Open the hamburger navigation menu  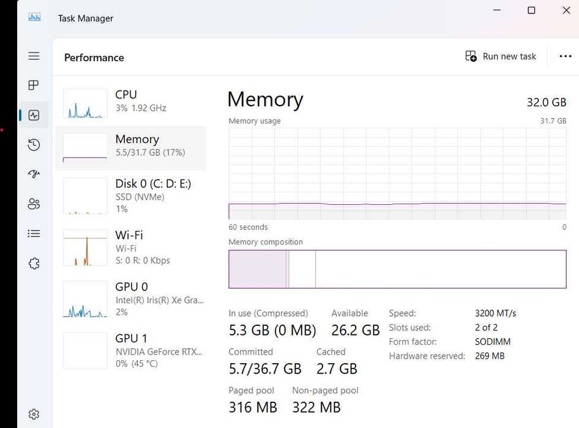tap(34, 56)
